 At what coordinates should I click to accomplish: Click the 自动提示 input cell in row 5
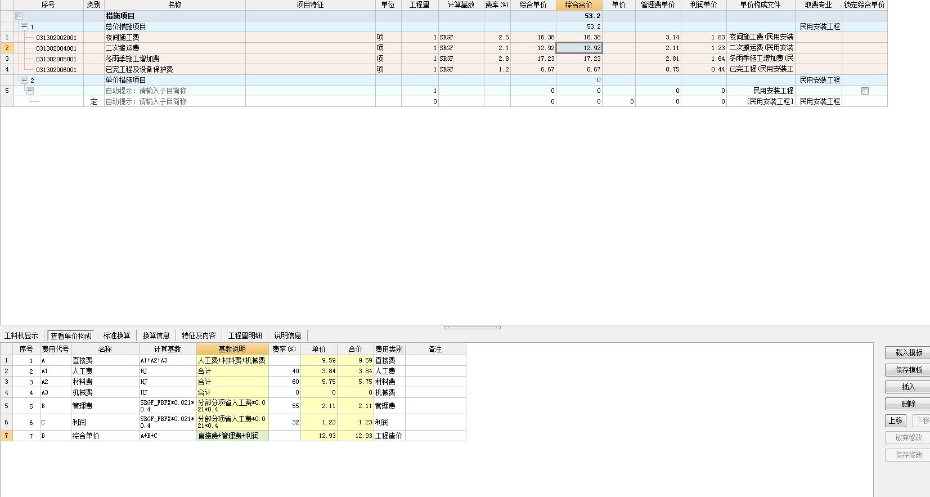(x=174, y=91)
